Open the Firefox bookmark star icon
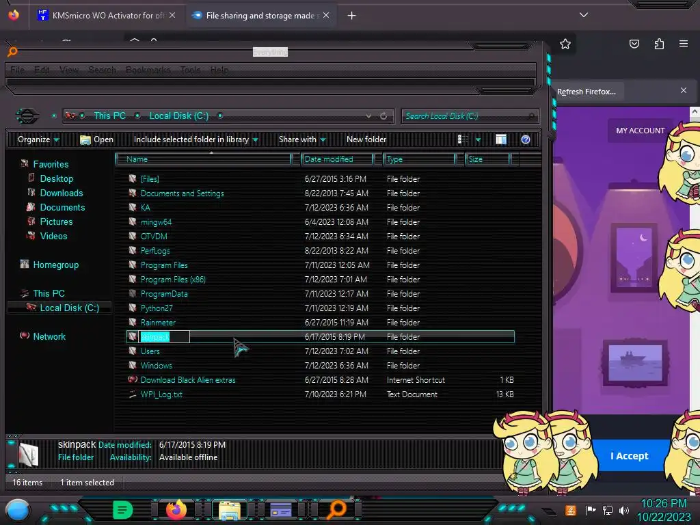Viewport: 700px width, 525px height. pyautogui.click(x=565, y=44)
